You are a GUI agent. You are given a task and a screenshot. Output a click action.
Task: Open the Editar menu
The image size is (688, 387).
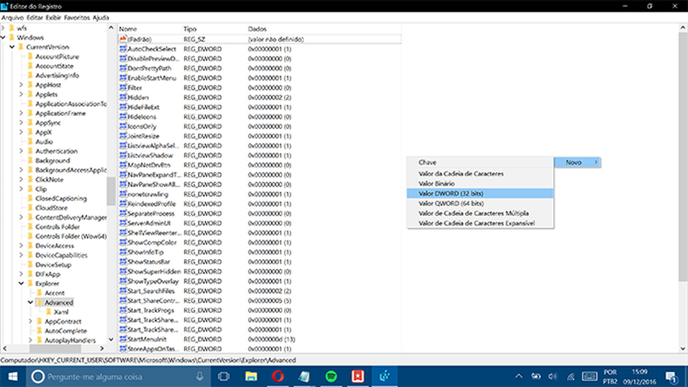(35, 17)
